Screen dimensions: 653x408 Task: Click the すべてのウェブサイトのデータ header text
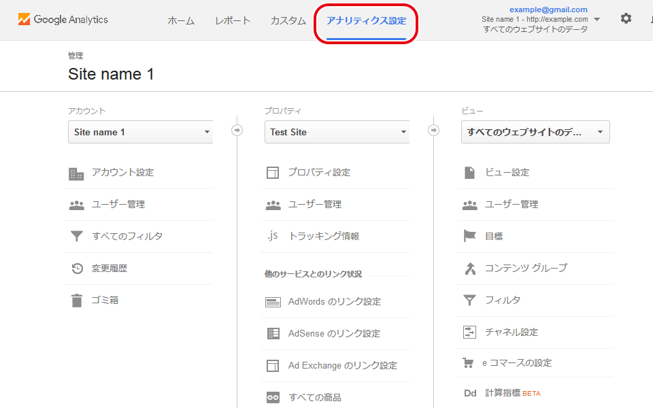click(535, 29)
